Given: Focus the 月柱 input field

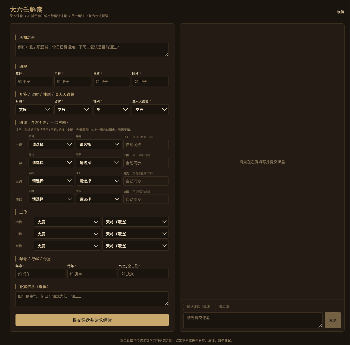Looking at the screenshot, I should coord(73,81).
